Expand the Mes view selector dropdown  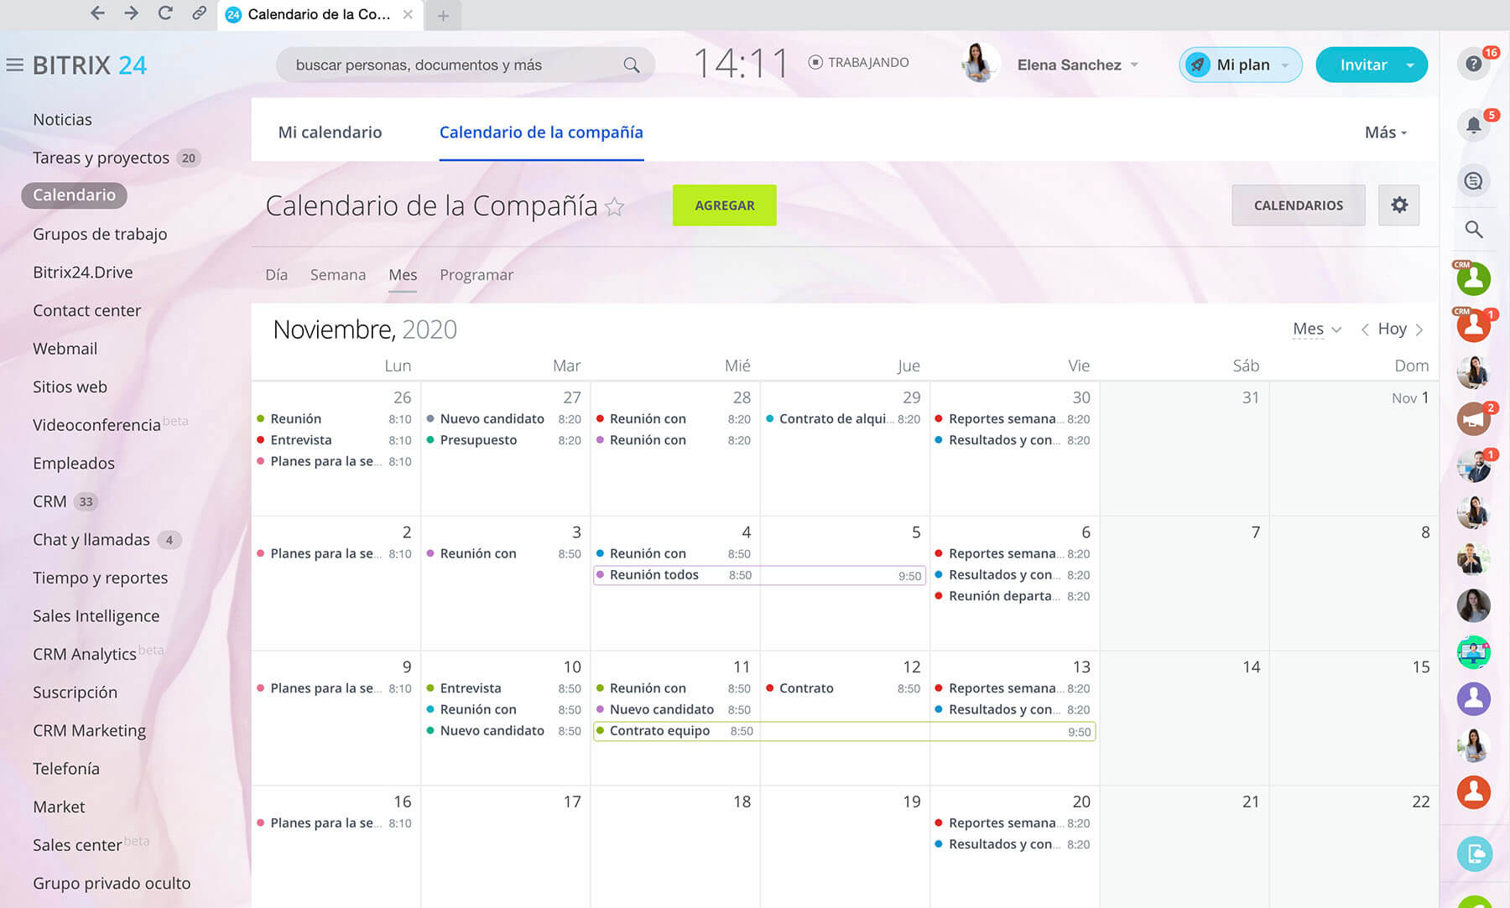tap(1316, 329)
